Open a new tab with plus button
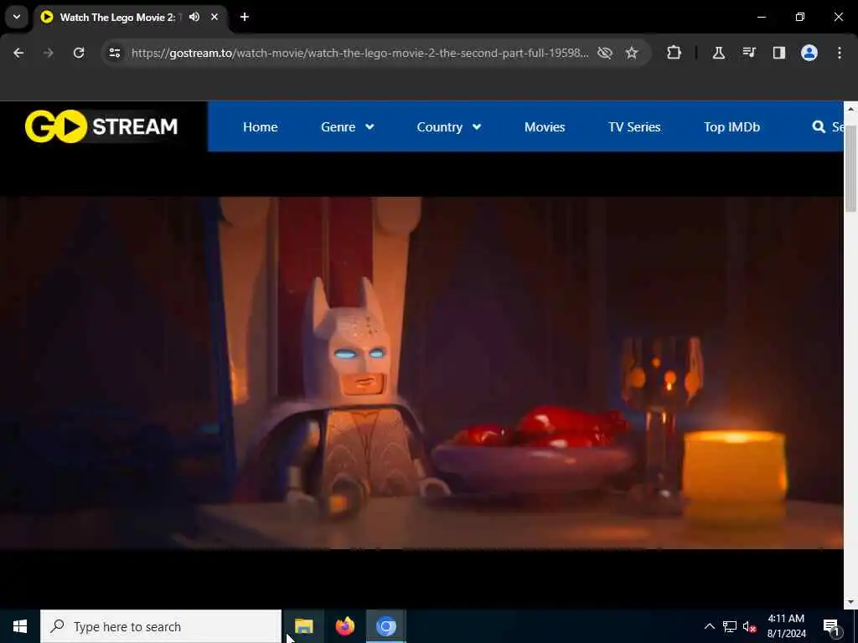 pyautogui.click(x=245, y=17)
